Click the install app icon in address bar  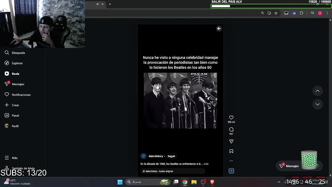pyautogui.click(x=269, y=13)
